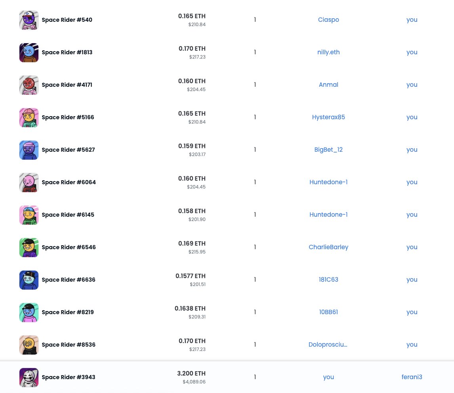
Task: Click the Space Rider #3943 title
Action: pyautogui.click(x=68, y=377)
